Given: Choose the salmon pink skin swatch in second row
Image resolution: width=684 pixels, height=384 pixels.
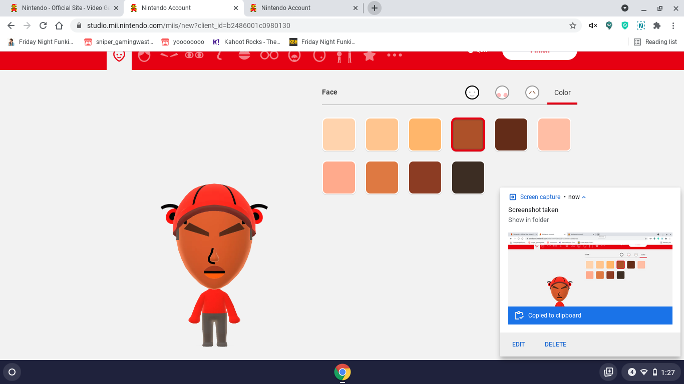Looking at the screenshot, I should (x=339, y=177).
